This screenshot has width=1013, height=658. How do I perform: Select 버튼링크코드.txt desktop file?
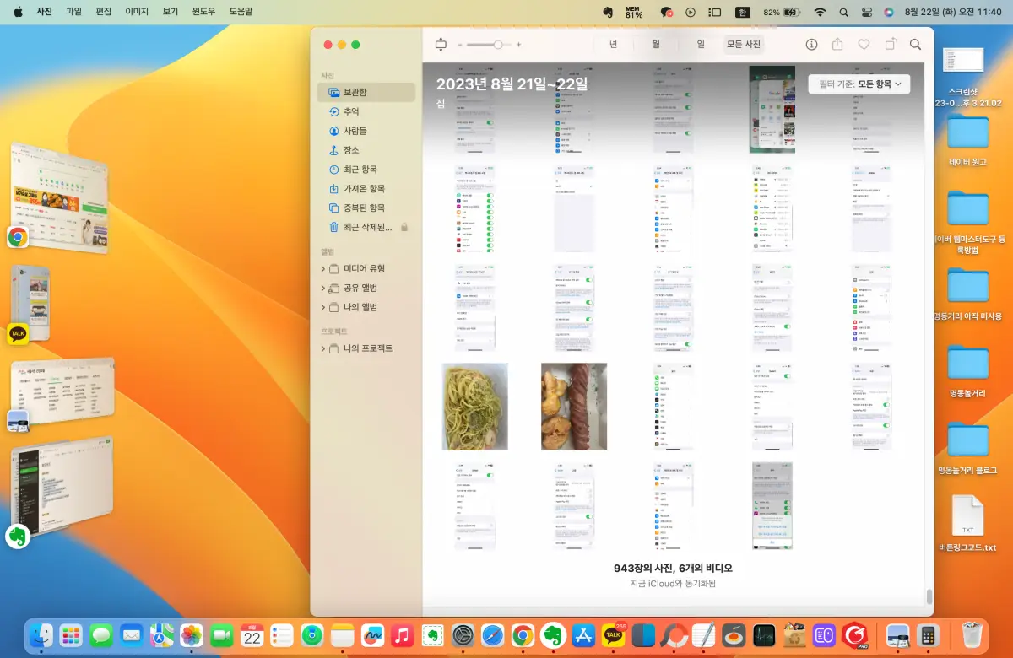click(967, 524)
